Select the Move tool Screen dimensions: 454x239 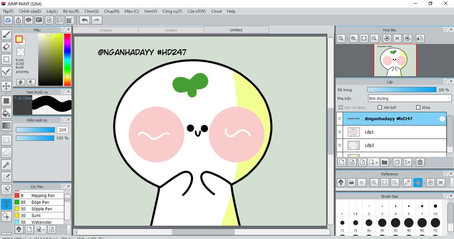coord(6,86)
